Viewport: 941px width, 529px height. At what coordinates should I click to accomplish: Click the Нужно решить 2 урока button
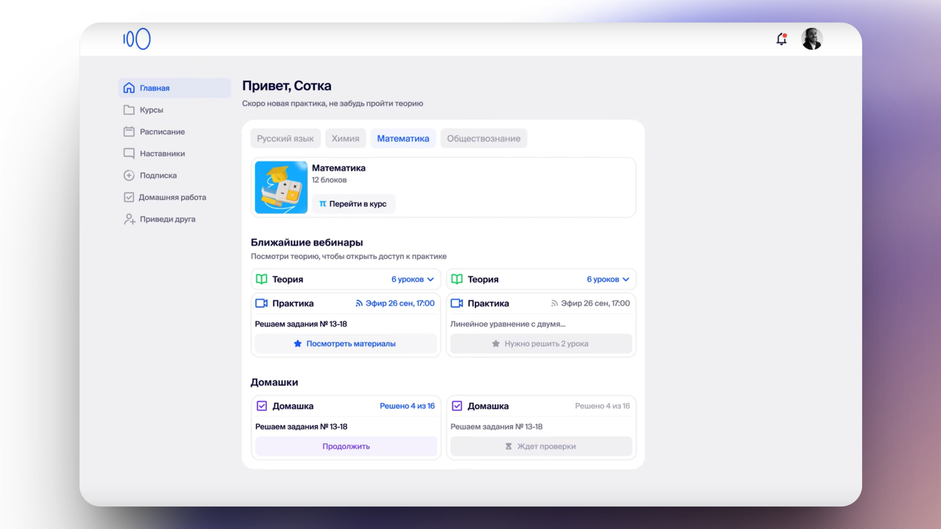pos(541,343)
